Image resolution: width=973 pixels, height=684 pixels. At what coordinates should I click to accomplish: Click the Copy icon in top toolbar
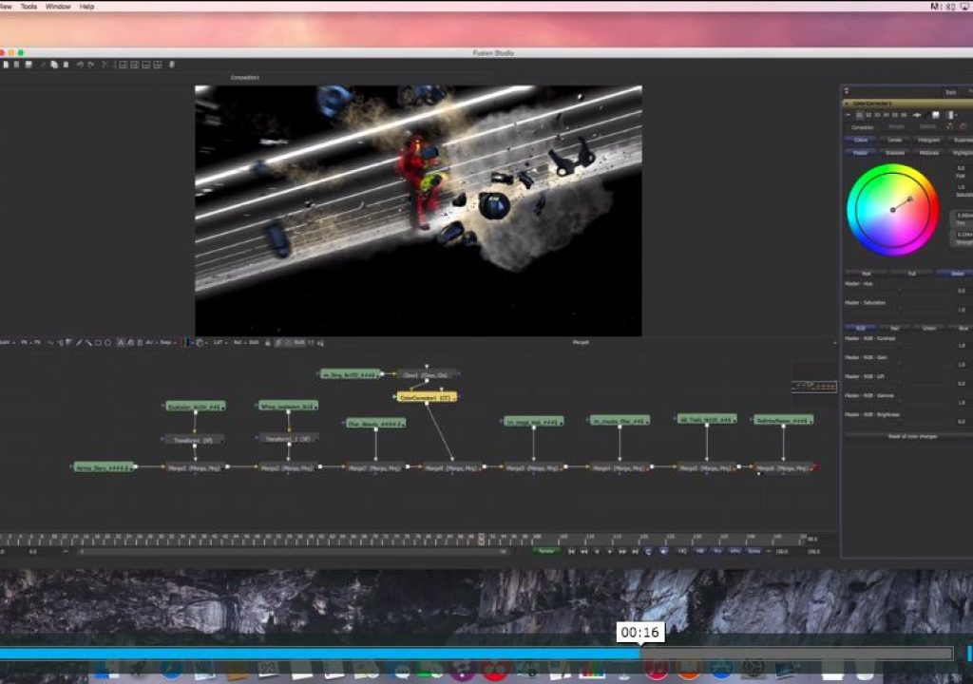[54, 65]
